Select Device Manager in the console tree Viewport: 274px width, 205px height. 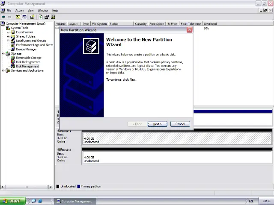point(26,49)
